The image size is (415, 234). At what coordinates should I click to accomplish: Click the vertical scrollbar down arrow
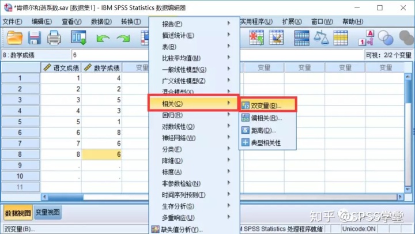click(x=408, y=189)
